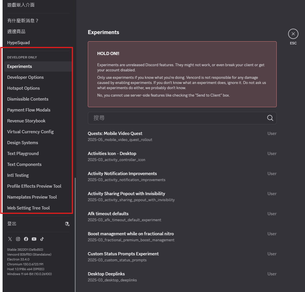
Task: Click the DEVELOPER ONLY section header
Action: (22, 57)
